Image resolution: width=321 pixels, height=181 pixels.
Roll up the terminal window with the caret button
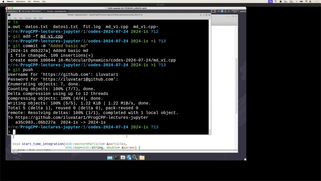tap(201, 15)
